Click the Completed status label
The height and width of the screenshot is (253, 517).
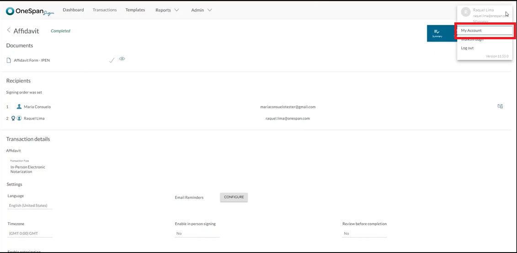[x=60, y=31]
